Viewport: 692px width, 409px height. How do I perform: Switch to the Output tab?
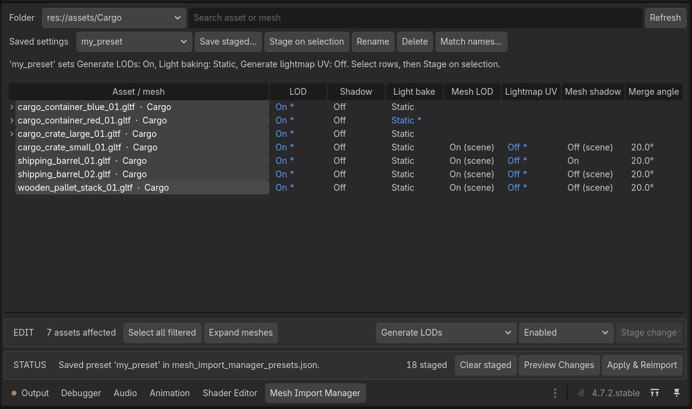[30, 393]
